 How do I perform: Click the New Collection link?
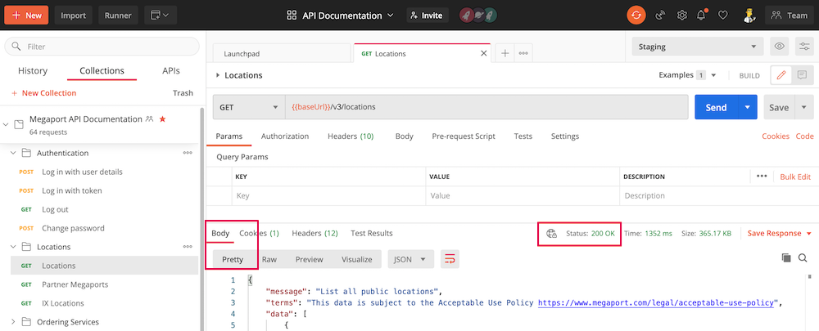pos(43,93)
